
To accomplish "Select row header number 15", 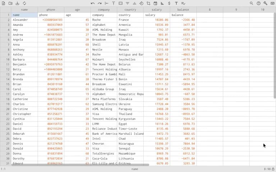I will 6,84.
